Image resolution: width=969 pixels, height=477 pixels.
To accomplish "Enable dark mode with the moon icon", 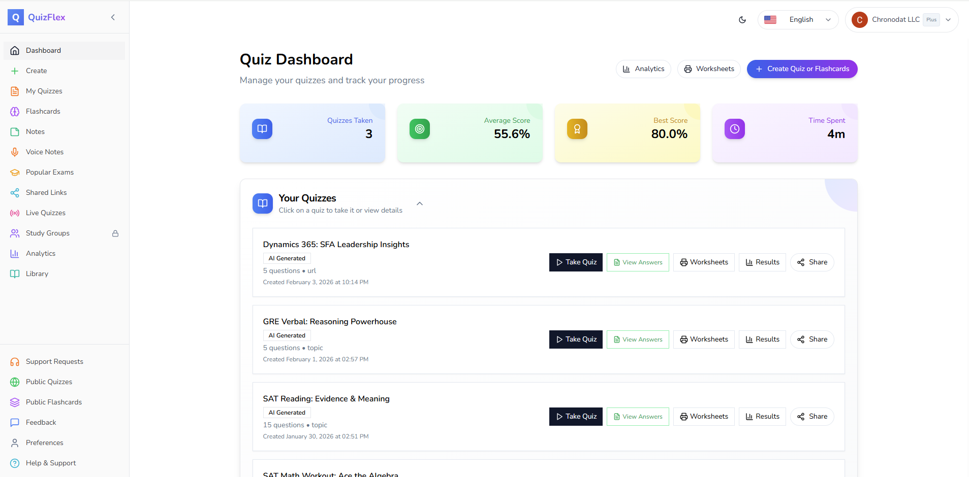I will (742, 19).
